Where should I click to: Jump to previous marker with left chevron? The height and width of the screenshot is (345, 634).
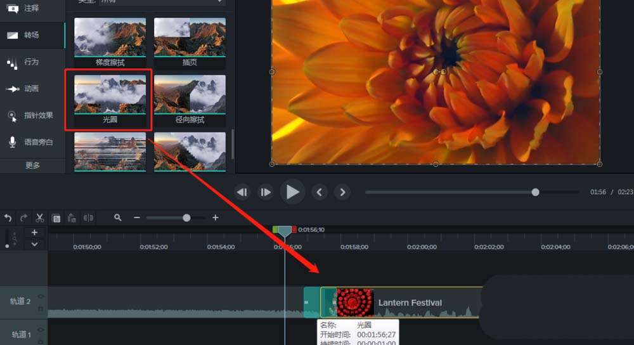click(320, 192)
